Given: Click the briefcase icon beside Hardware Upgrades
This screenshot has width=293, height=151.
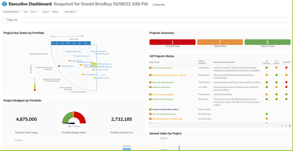Looking at the screenshot, I should click(150, 87).
